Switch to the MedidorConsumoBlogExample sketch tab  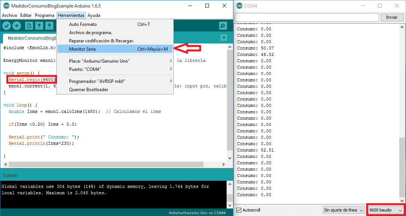(30, 38)
